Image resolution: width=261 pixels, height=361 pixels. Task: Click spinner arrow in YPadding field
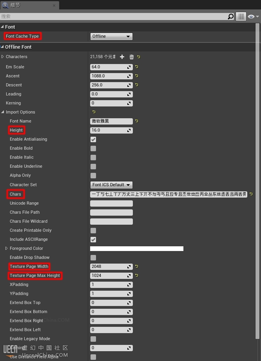point(129,294)
